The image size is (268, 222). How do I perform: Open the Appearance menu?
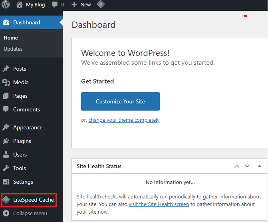coord(28,127)
